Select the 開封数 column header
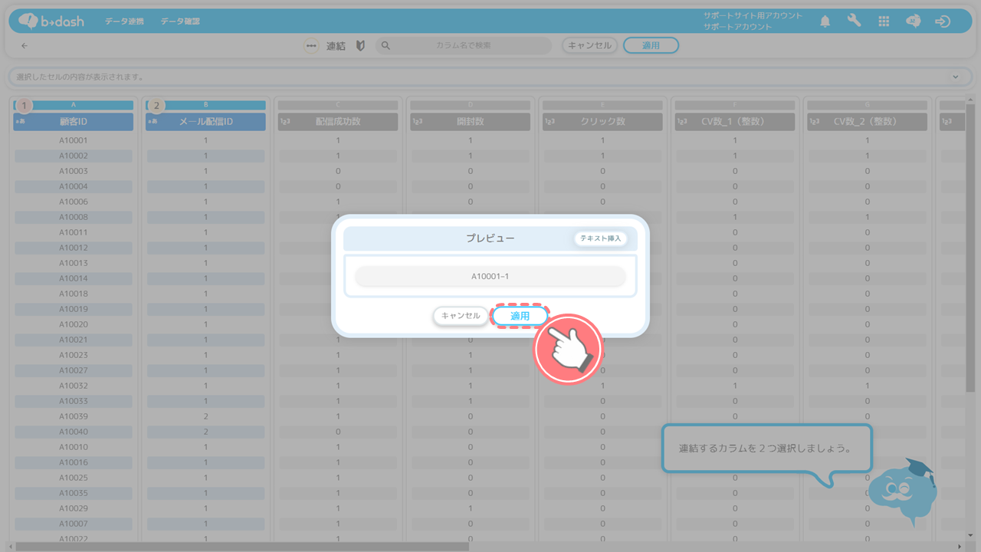 pyautogui.click(x=470, y=121)
